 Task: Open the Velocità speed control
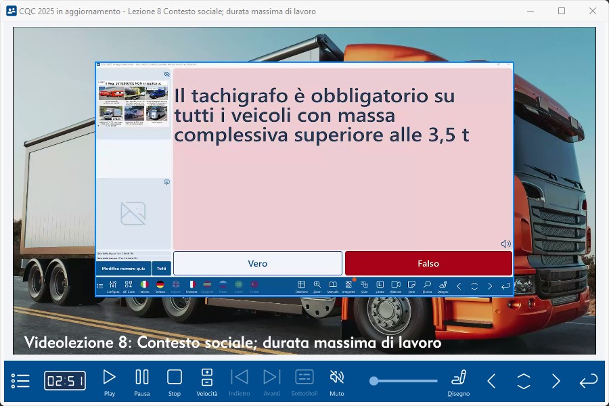[x=207, y=382]
